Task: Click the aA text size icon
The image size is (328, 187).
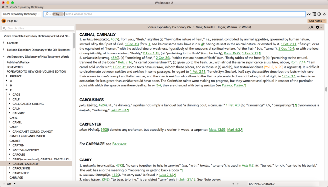Action: [311, 27]
